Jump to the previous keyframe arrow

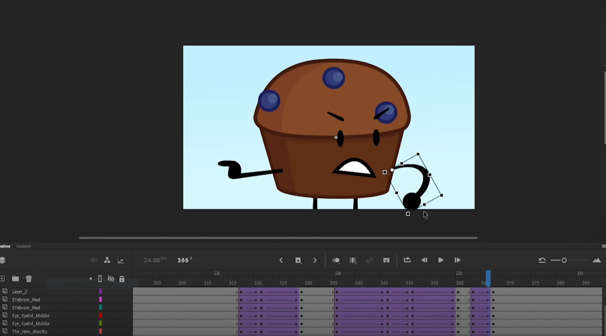click(x=281, y=260)
